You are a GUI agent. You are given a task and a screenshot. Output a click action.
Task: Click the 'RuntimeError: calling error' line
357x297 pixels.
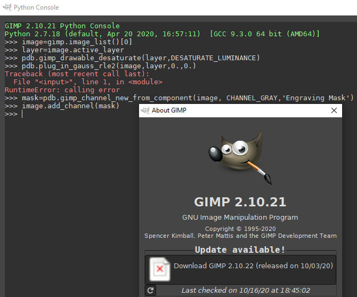[62, 90]
